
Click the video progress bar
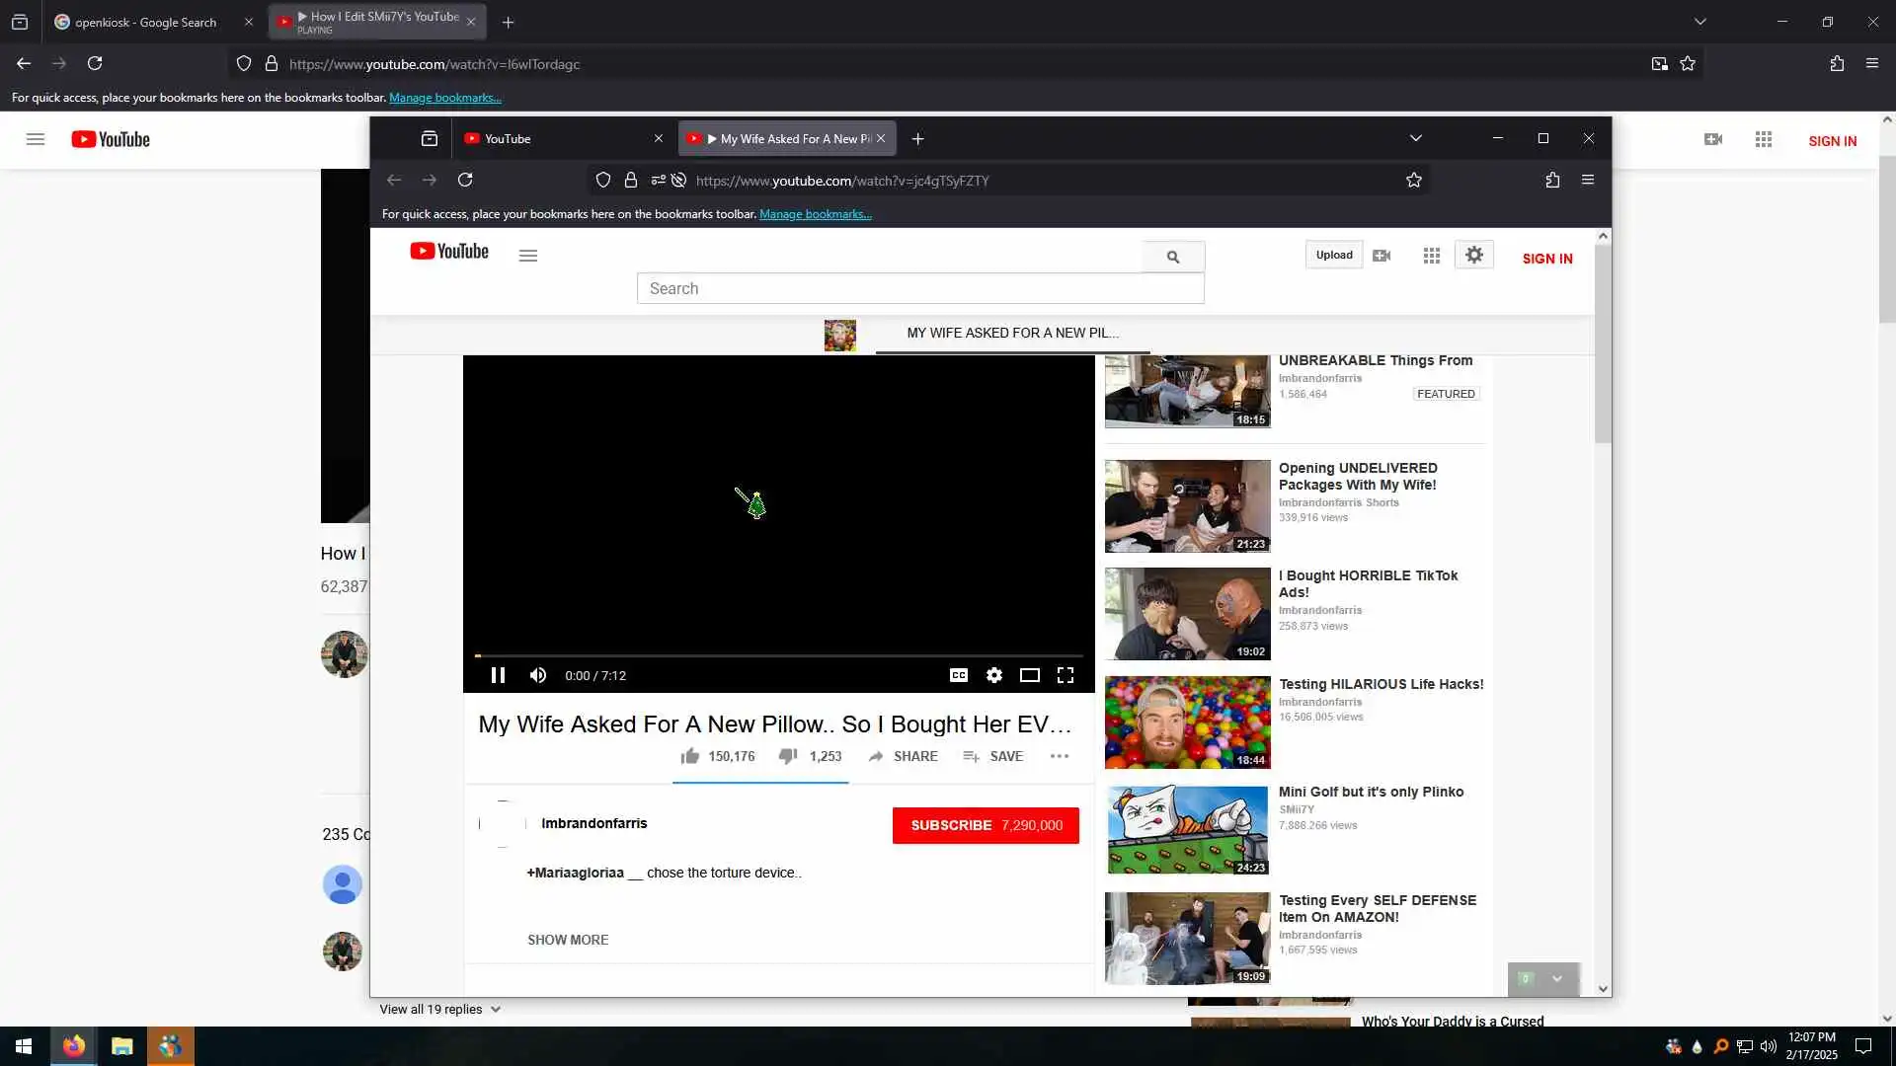[x=778, y=655]
